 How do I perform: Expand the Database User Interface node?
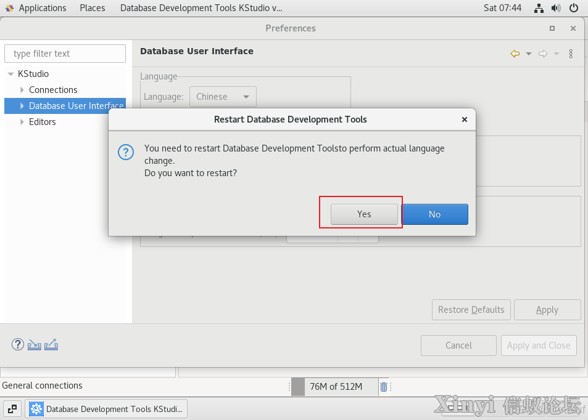(22, 106)
